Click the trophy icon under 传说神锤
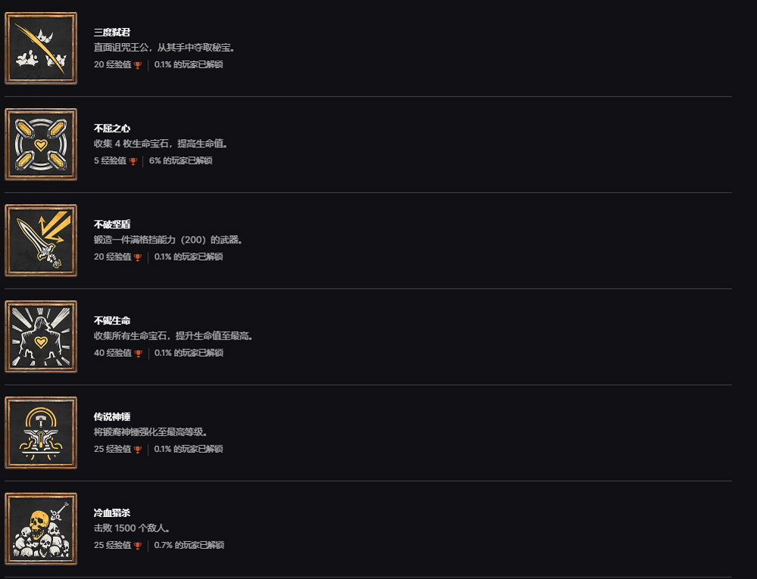The width and height of the screenshot is (757, 579). pyautogui.click(x=138, y=449)
